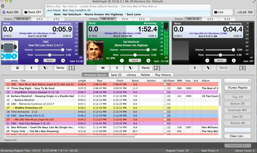Image resolution: width=257 pixels, height=153 pixels.
Task: Show the Play History tab
Action: click(x=163, y=75)
